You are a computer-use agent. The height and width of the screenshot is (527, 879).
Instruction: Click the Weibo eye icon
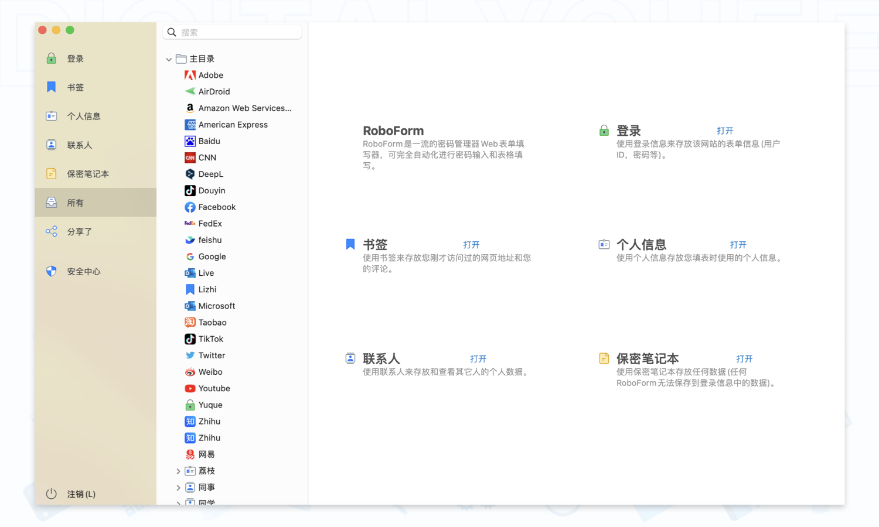(x=190, y=372)
